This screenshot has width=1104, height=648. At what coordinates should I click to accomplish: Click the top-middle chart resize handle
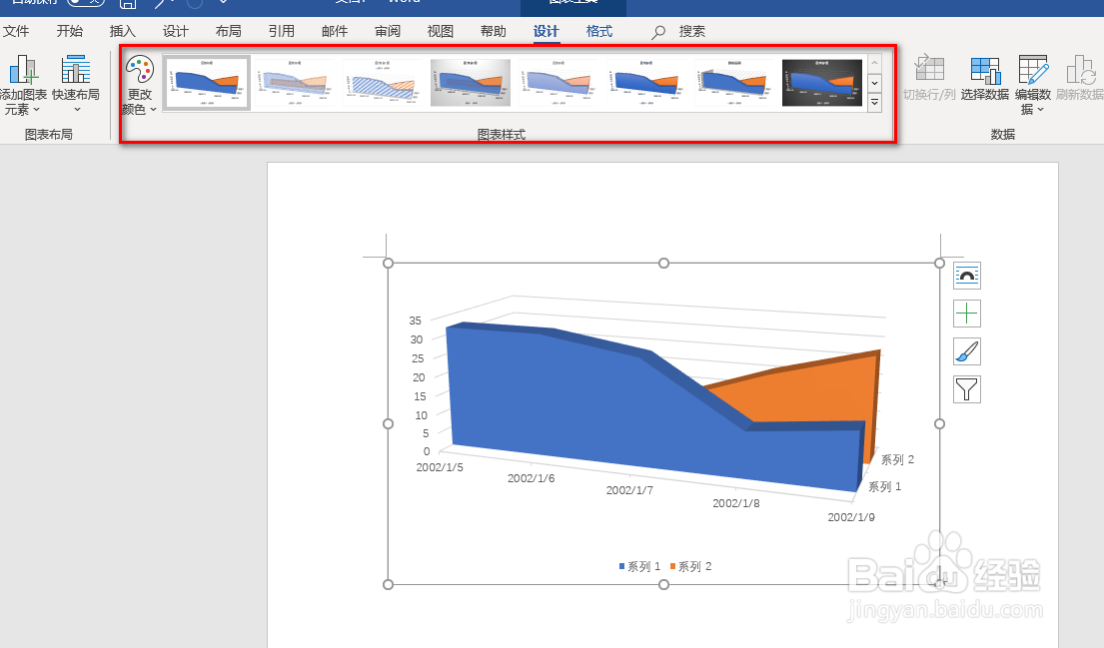point(663,264)
